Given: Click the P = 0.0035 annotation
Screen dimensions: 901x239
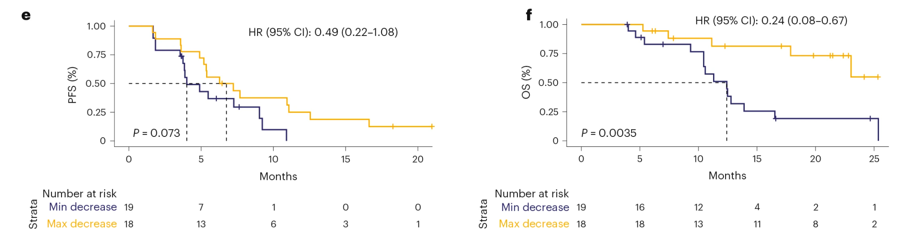Looking at the screenshot, I should pyautogui.click(x=609, y=133).
